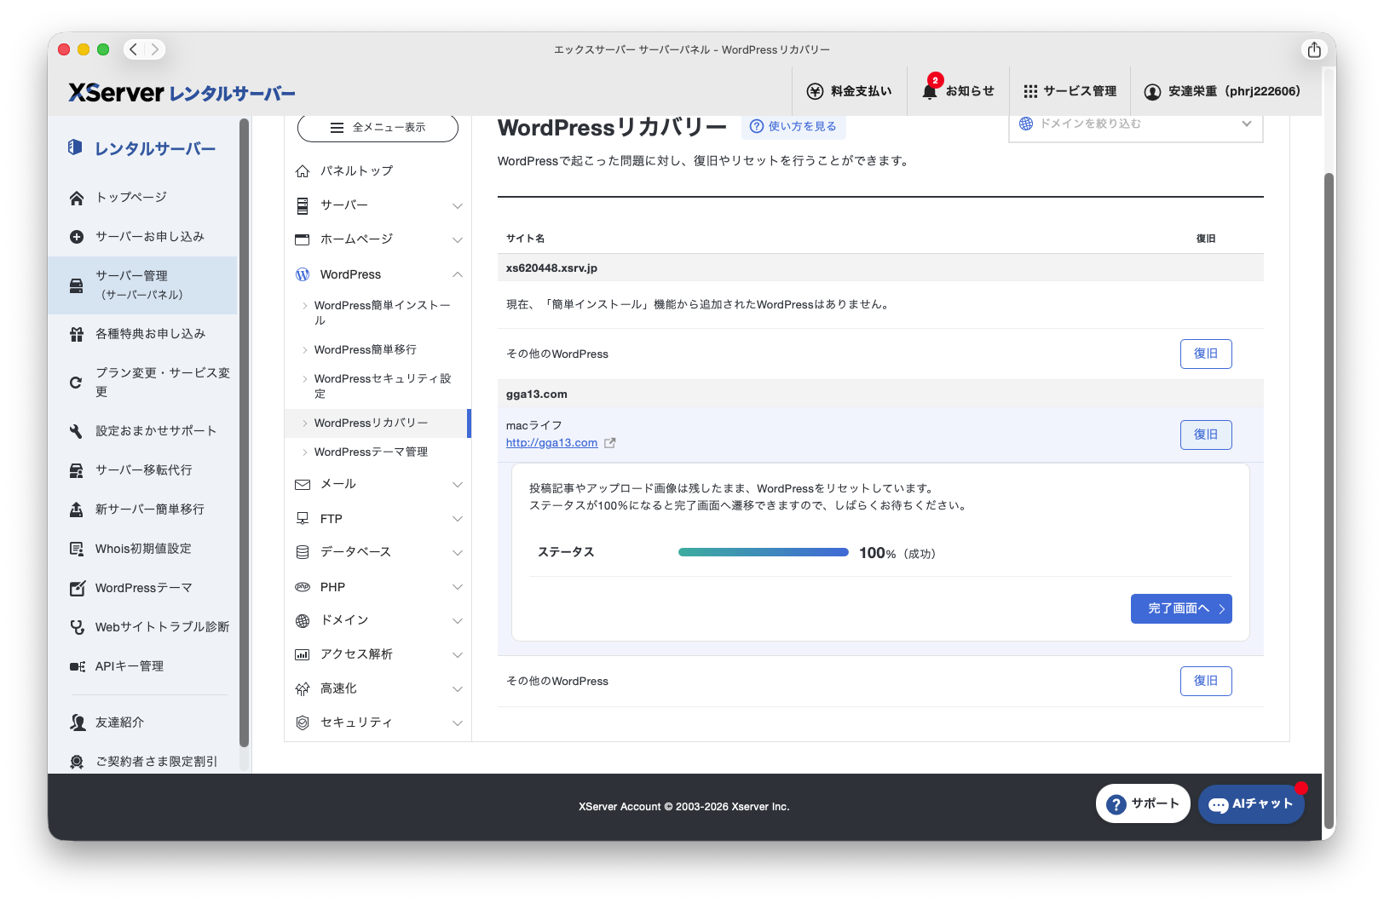Click the shield icon beside セキュリティ
Screen dimensions: 1384x904
tap(303, 723)
